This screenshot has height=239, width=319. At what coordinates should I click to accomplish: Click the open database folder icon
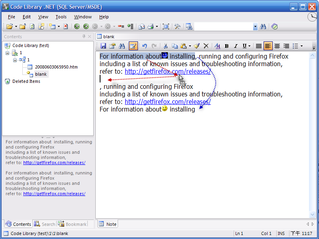tap(9, 26)
